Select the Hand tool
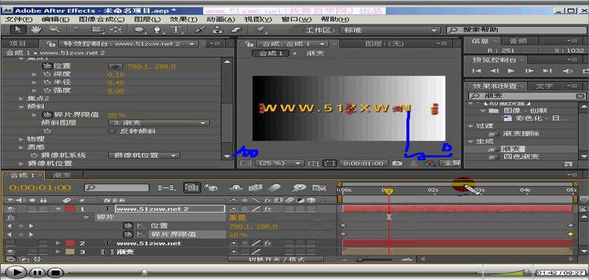Image resolution: width=589 pixels, height=280 pixels. coord(36,29)
